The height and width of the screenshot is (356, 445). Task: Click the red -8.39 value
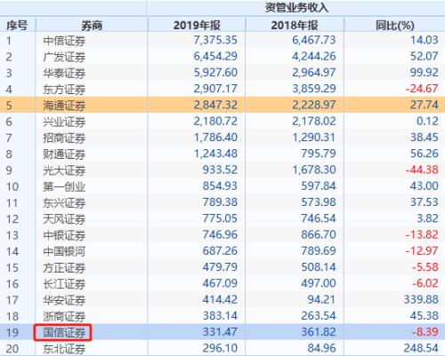coord(425,332)
